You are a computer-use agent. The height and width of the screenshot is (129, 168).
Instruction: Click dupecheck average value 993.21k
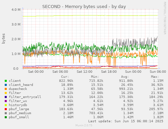pyautogui.click(x=126, y=89)
